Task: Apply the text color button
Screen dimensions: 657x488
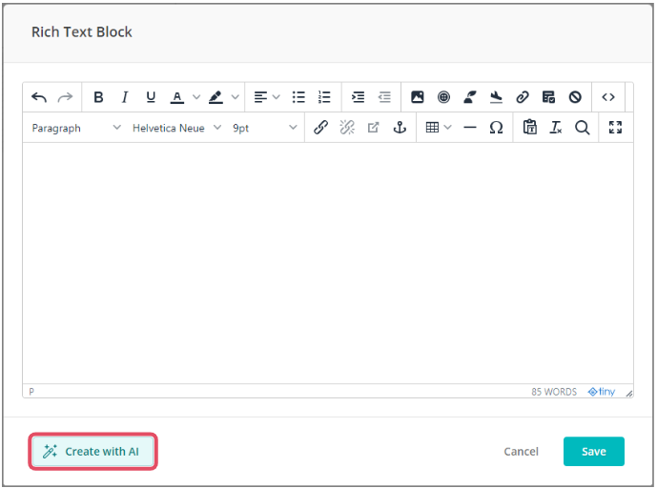Action: (177, 97)
